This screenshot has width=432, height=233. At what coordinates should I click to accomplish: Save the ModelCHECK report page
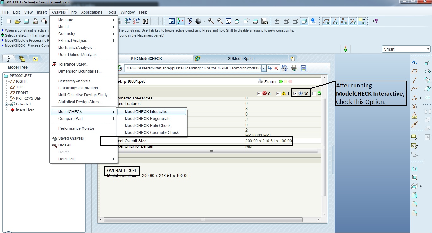pyautogui.click(x=304, y=68)
